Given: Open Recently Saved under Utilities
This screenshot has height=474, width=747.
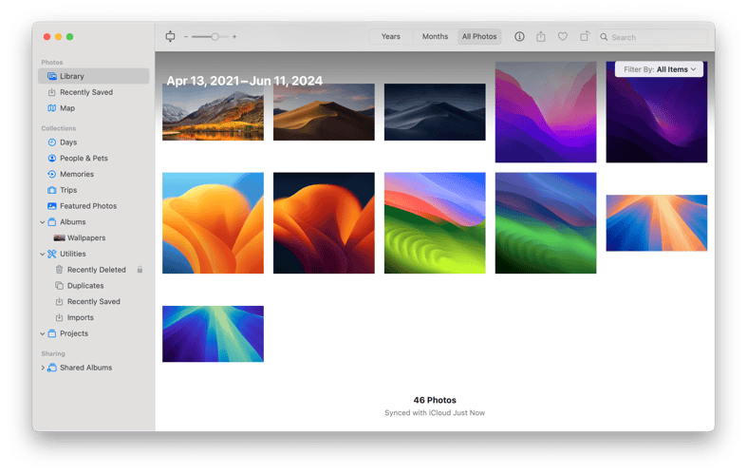Looking at the screenshot, I should point(93,302).
